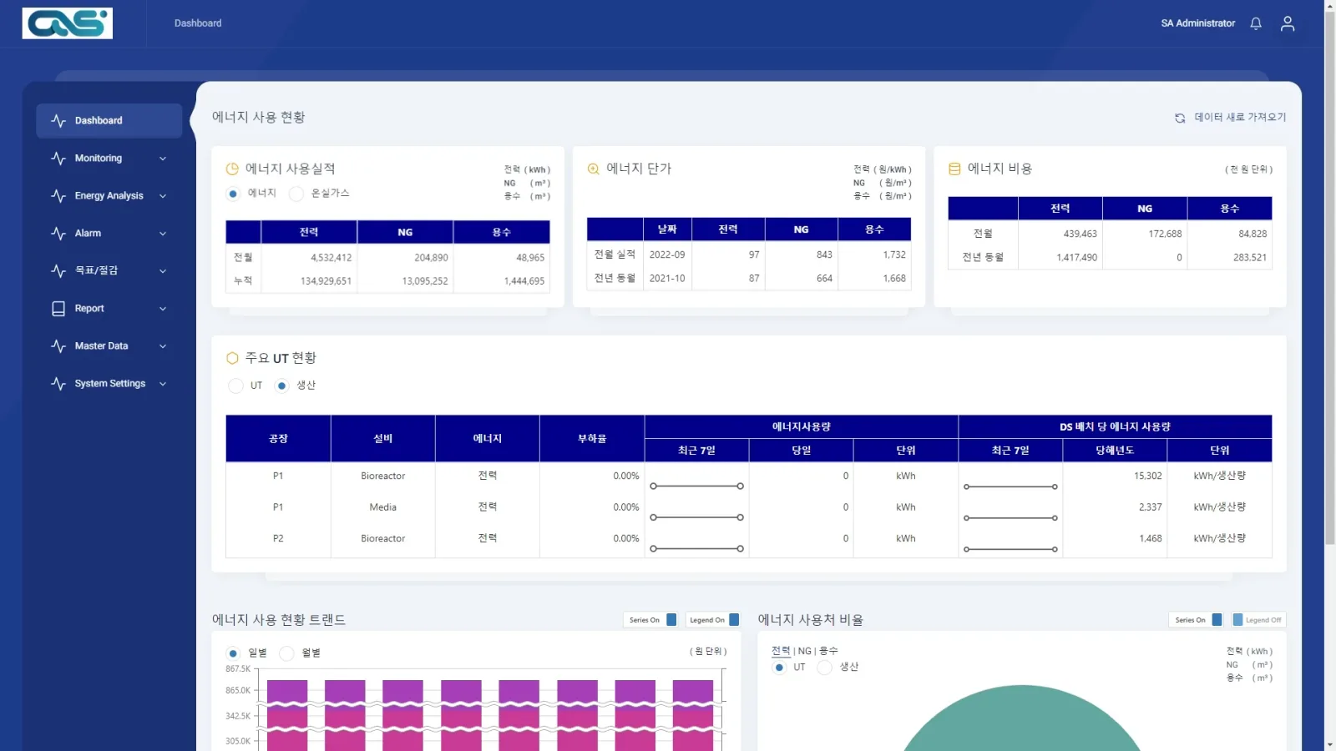1336x751 pixels.
Task: Expand the Energy Analysis menu chevron
Action: click(163, 196)
